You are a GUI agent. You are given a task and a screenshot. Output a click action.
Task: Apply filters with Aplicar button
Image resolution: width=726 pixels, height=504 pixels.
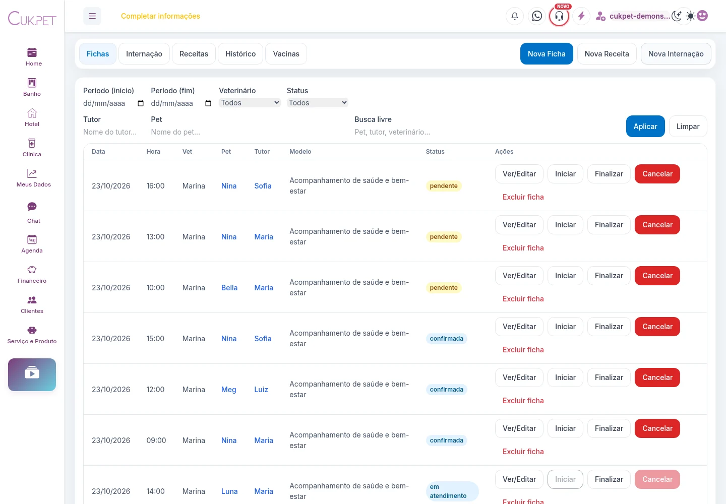[645, 127]
